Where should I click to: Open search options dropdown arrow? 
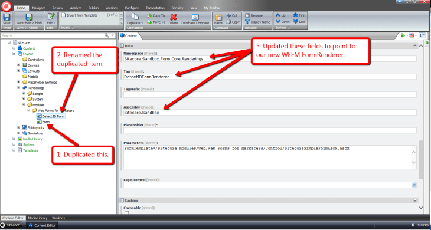[x=113, y=36]
